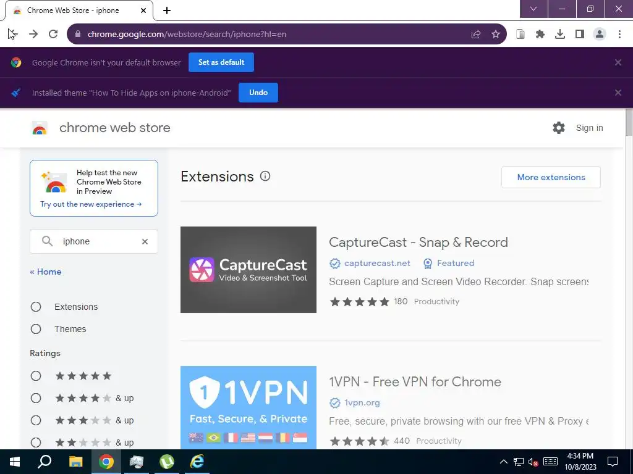Click the page vertical scrollbar thumb

pos(629,122)
